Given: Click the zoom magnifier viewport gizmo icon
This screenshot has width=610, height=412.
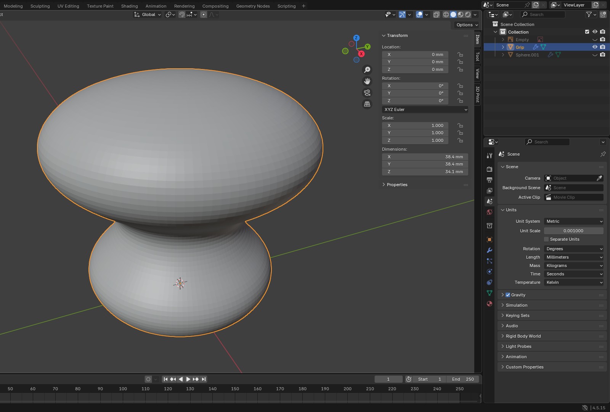Looking at the screenshot, I should point(367,70).
